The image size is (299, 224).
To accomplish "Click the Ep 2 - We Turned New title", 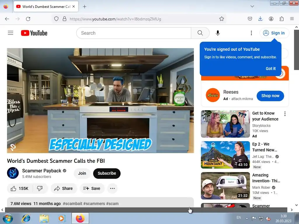I will 265,147.
